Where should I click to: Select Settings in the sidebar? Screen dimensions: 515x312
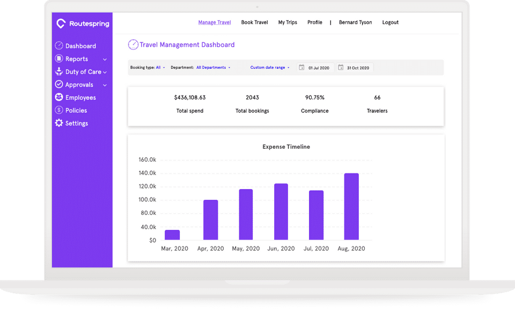point(77,124)
